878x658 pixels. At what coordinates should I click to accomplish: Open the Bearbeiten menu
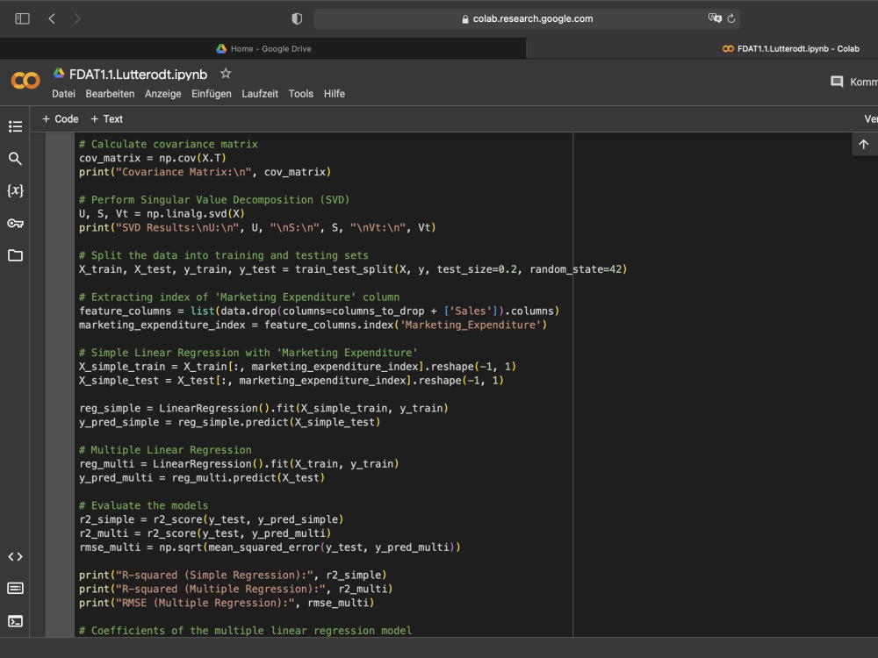pyautogui.click(x=110, y=94)
